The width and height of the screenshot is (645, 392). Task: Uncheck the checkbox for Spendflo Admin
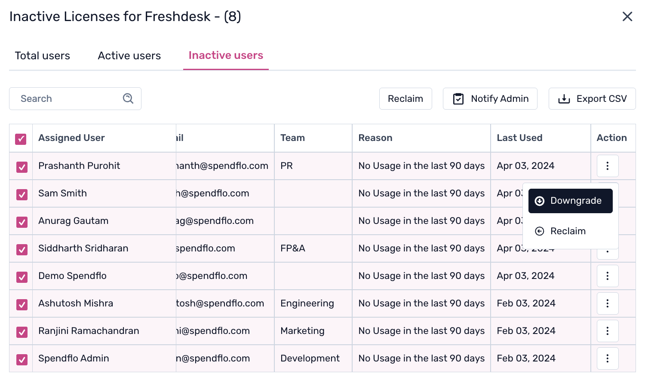[21, 359]
